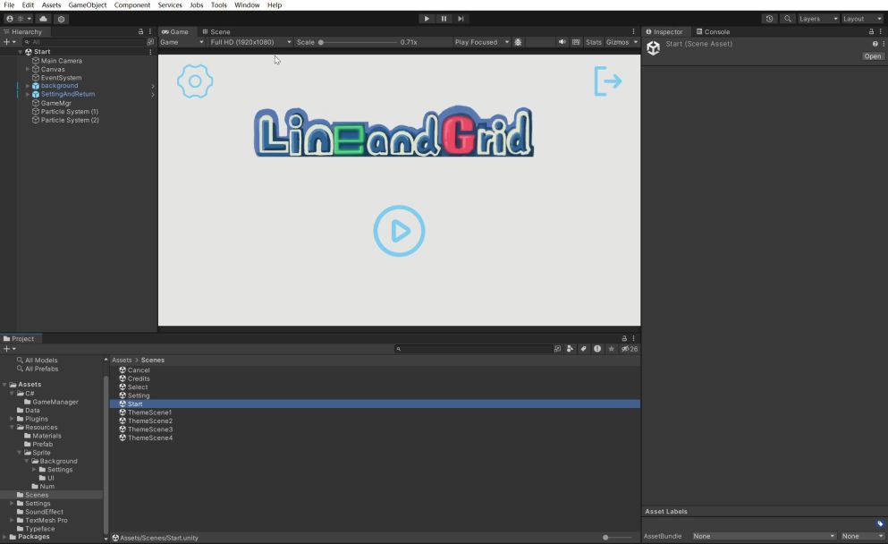Open the GameObject menu
Image resolution: width=888 pixels, height=544 pixels.
pyautogui.click(x=88, y=5)
